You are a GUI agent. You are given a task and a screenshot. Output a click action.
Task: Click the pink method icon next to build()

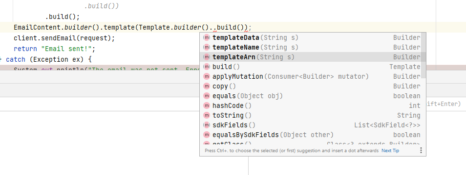(x=206, y=67)
